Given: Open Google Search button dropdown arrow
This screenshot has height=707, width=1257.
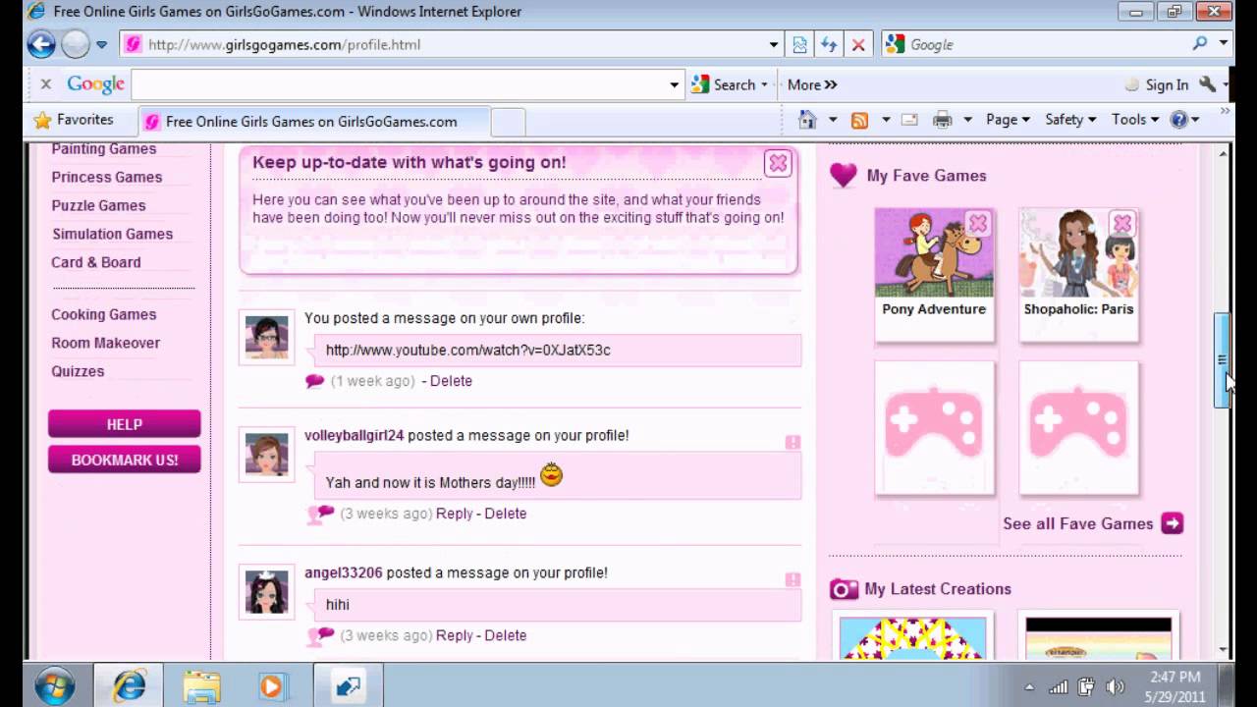Looking at the screenshot, I should point(764,85).
